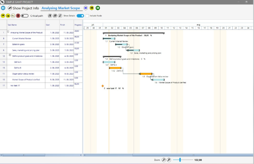Click the green list icon in header
Viewport: 254px width, 164px height.
[98, 8]
